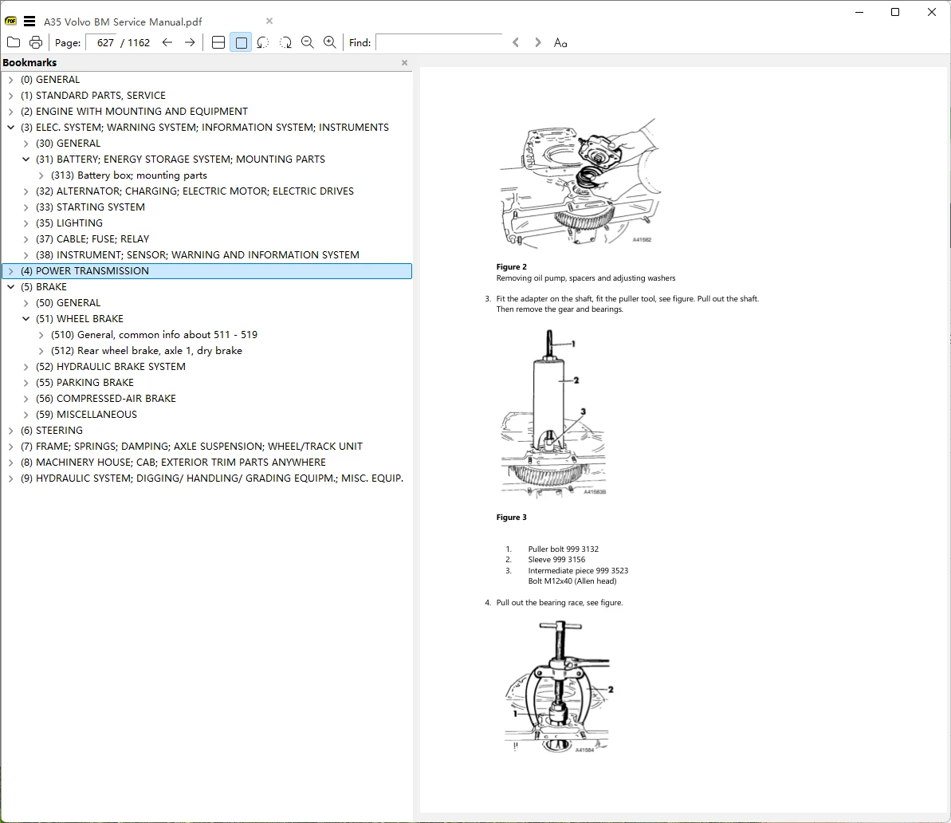Rotate page counterclockwise icon
This screenshot has width=951, height=823.
[262, 42]
